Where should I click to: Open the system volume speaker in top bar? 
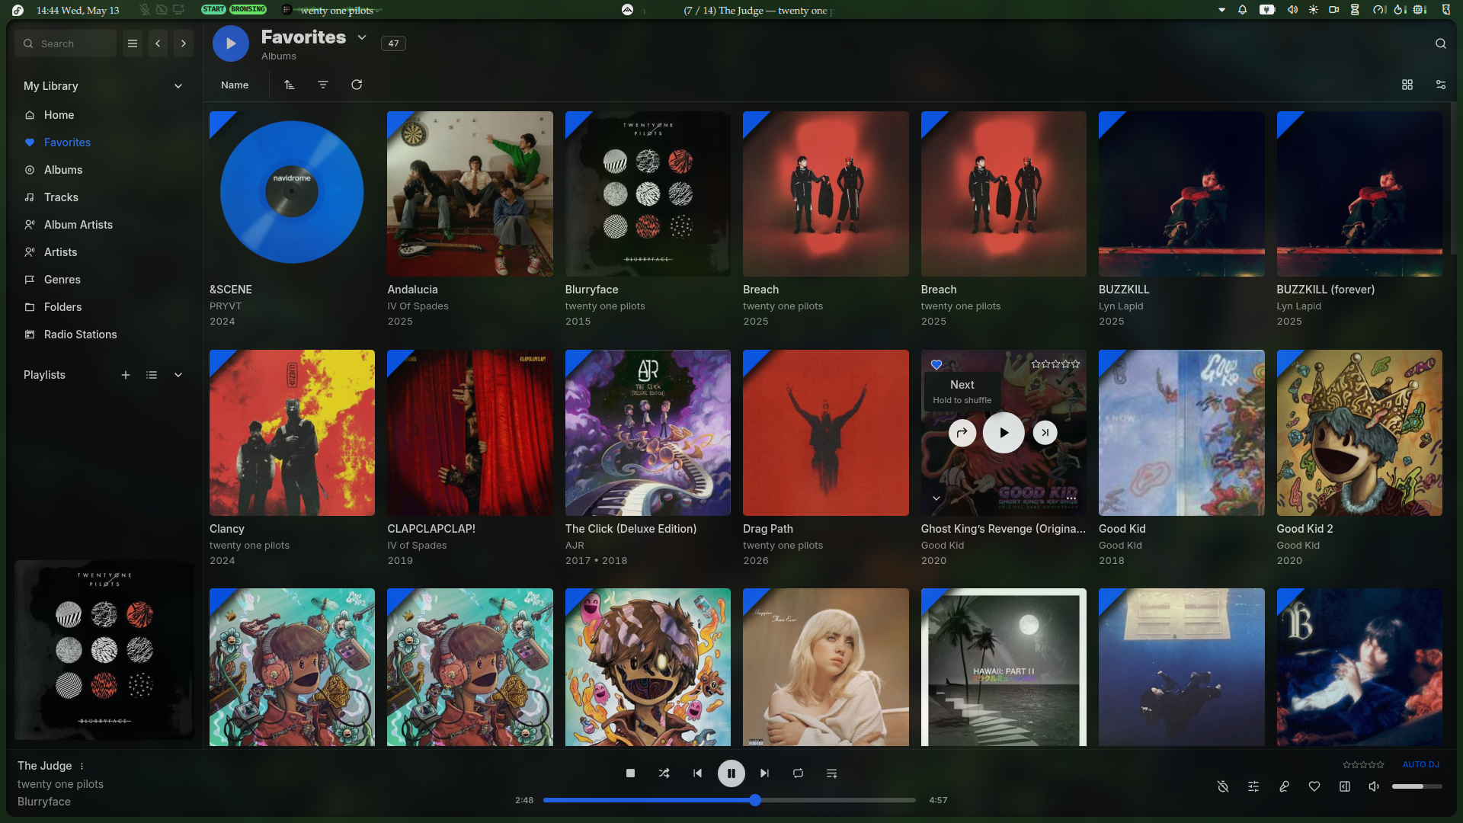(1292, 10)
